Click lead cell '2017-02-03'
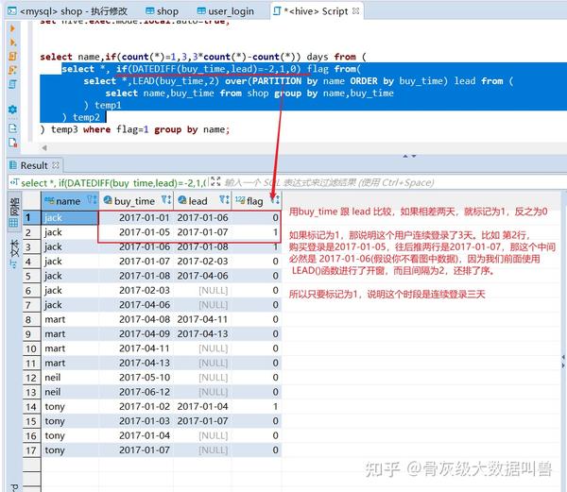 pyautogui.click(x=202, y=262)
